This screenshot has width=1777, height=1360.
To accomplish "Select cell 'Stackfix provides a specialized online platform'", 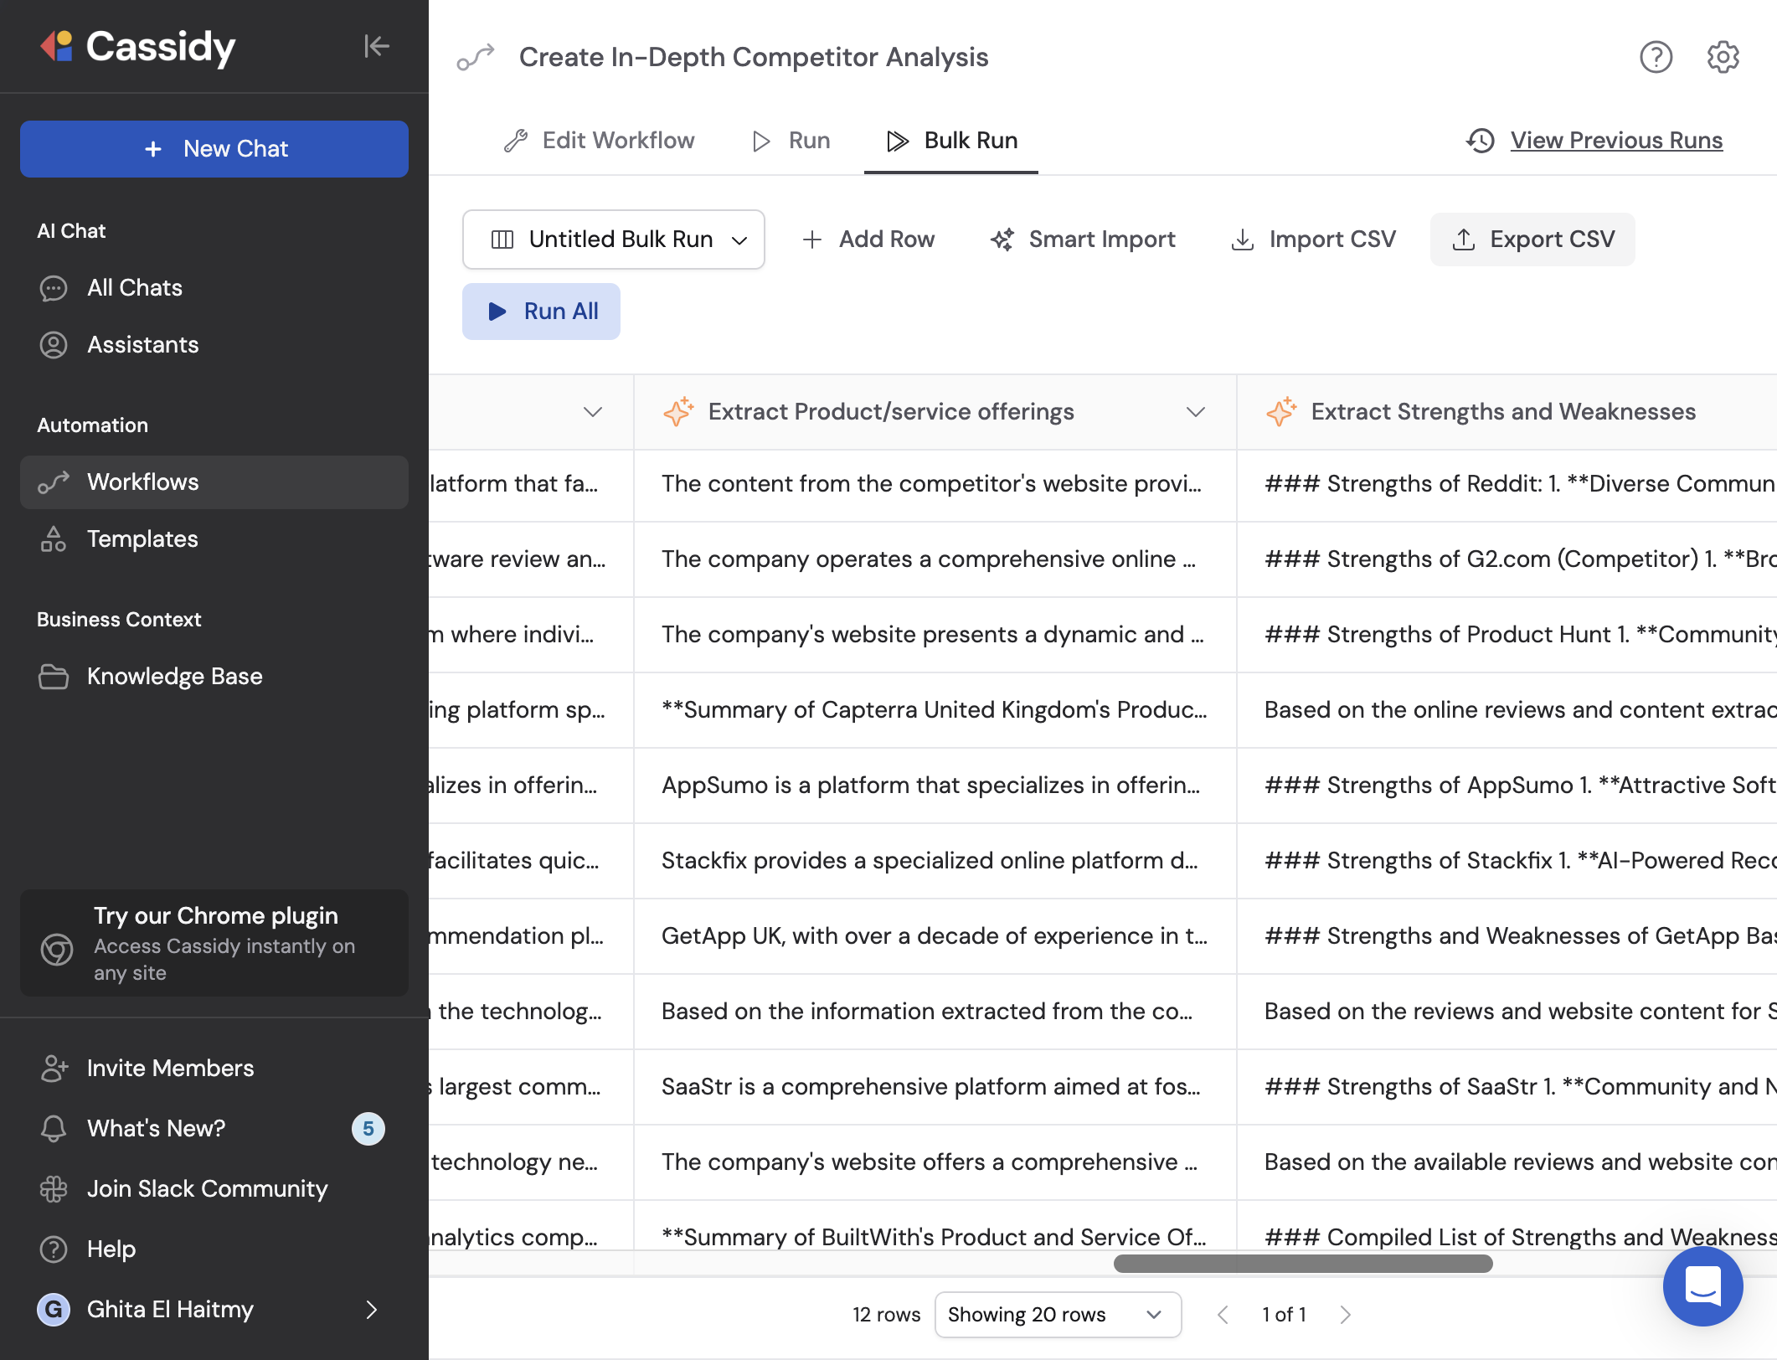I will click(935, 861).
